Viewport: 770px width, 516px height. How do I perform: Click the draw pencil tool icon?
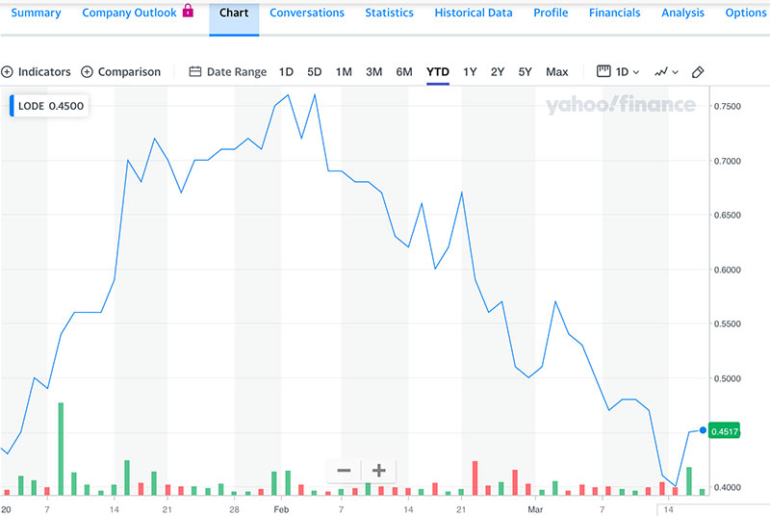point(699,72)
